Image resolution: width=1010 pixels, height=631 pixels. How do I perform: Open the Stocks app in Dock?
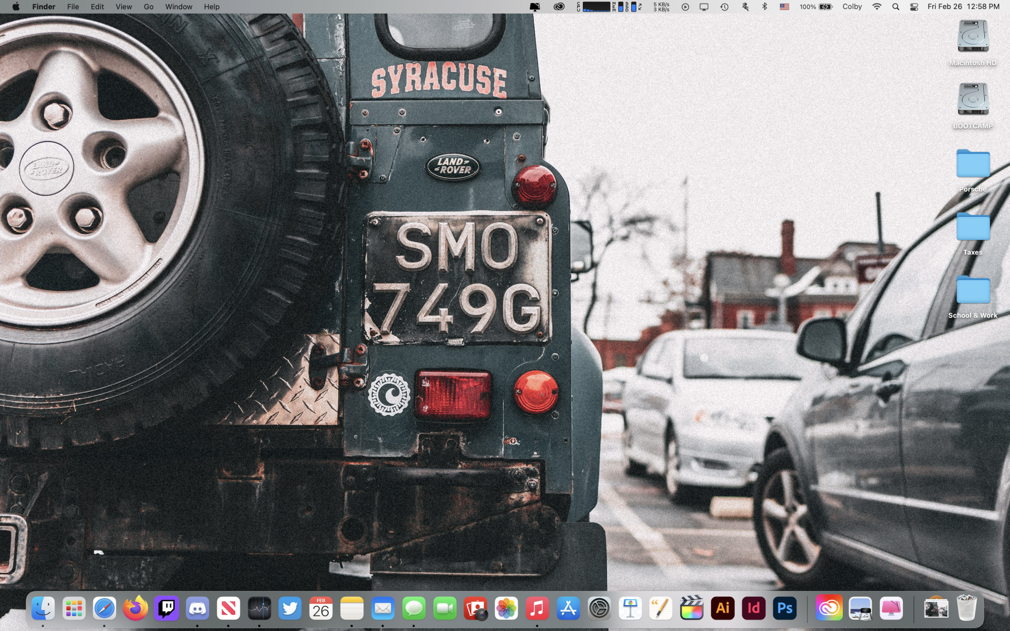[259, 608]
